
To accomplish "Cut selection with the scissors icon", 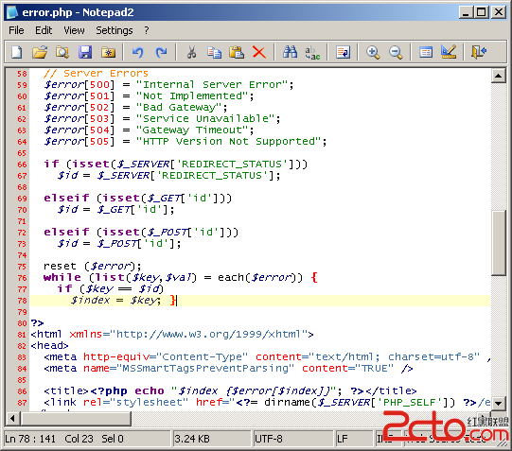I will (192, 52).
